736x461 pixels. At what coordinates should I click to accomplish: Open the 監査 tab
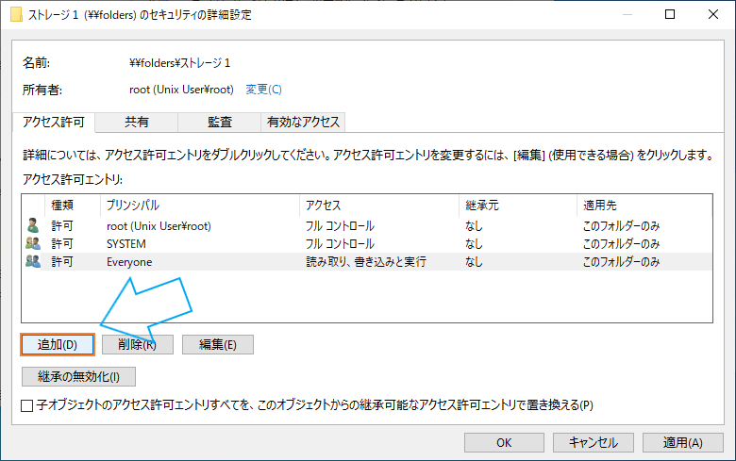(x=220, y=123)
